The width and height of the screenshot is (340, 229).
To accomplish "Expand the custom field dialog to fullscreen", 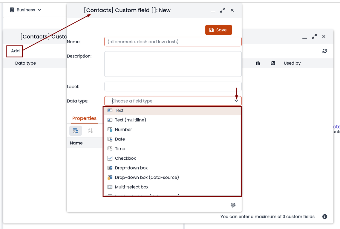I will point(223,10).
